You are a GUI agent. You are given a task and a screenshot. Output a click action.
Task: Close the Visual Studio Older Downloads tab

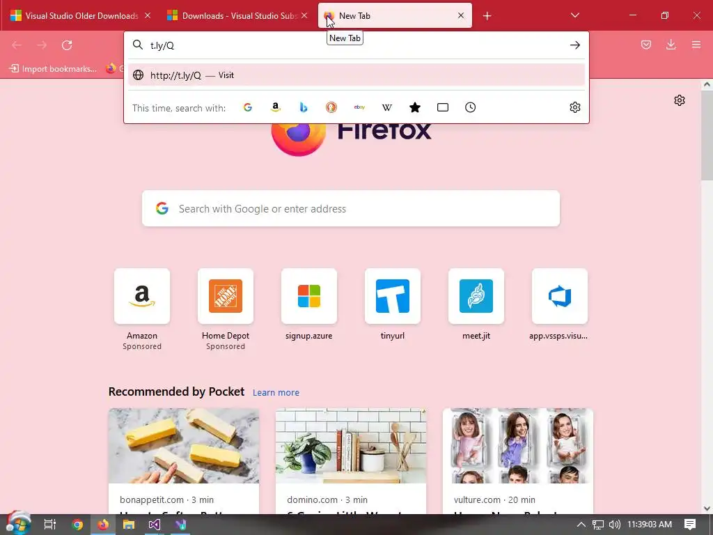click(148, 15)
